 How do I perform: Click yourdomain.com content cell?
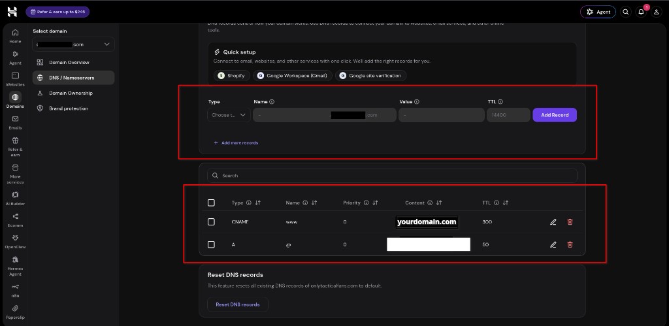pos(427,222)
